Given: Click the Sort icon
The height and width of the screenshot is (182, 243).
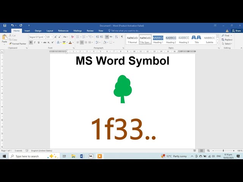Looking at the screenshot, I should tap(117, 37).
